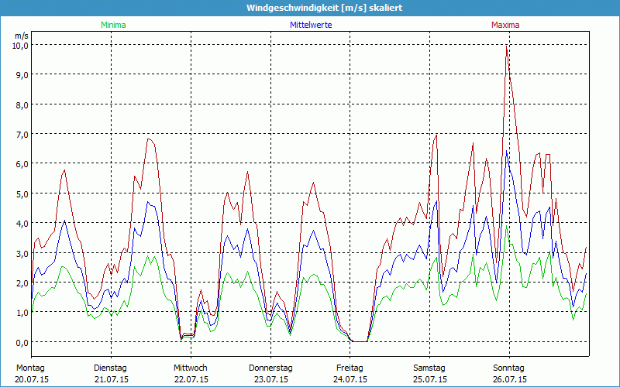The height and width of the screenshot is (387, 620).
Task: Click the 'Sonntag' day label
Action: pos(508,368)
